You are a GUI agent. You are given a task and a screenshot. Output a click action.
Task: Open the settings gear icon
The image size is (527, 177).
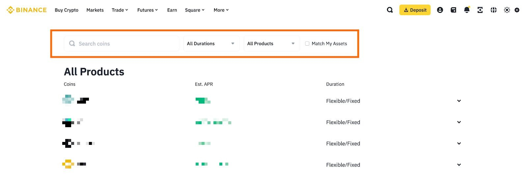(x=517, y=10)
